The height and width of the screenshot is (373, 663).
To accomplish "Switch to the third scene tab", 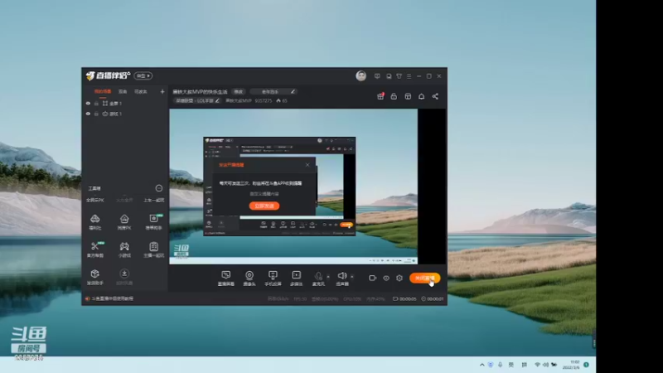I will point(140,91).
